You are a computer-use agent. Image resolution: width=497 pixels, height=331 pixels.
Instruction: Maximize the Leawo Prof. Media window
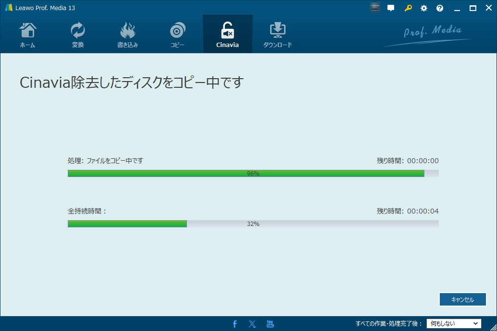[473, 8]
